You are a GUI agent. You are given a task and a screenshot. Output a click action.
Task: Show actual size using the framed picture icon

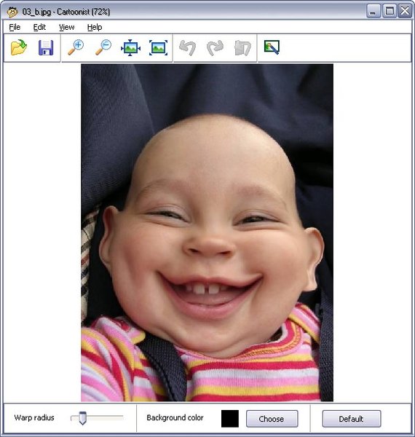point(158,47)
